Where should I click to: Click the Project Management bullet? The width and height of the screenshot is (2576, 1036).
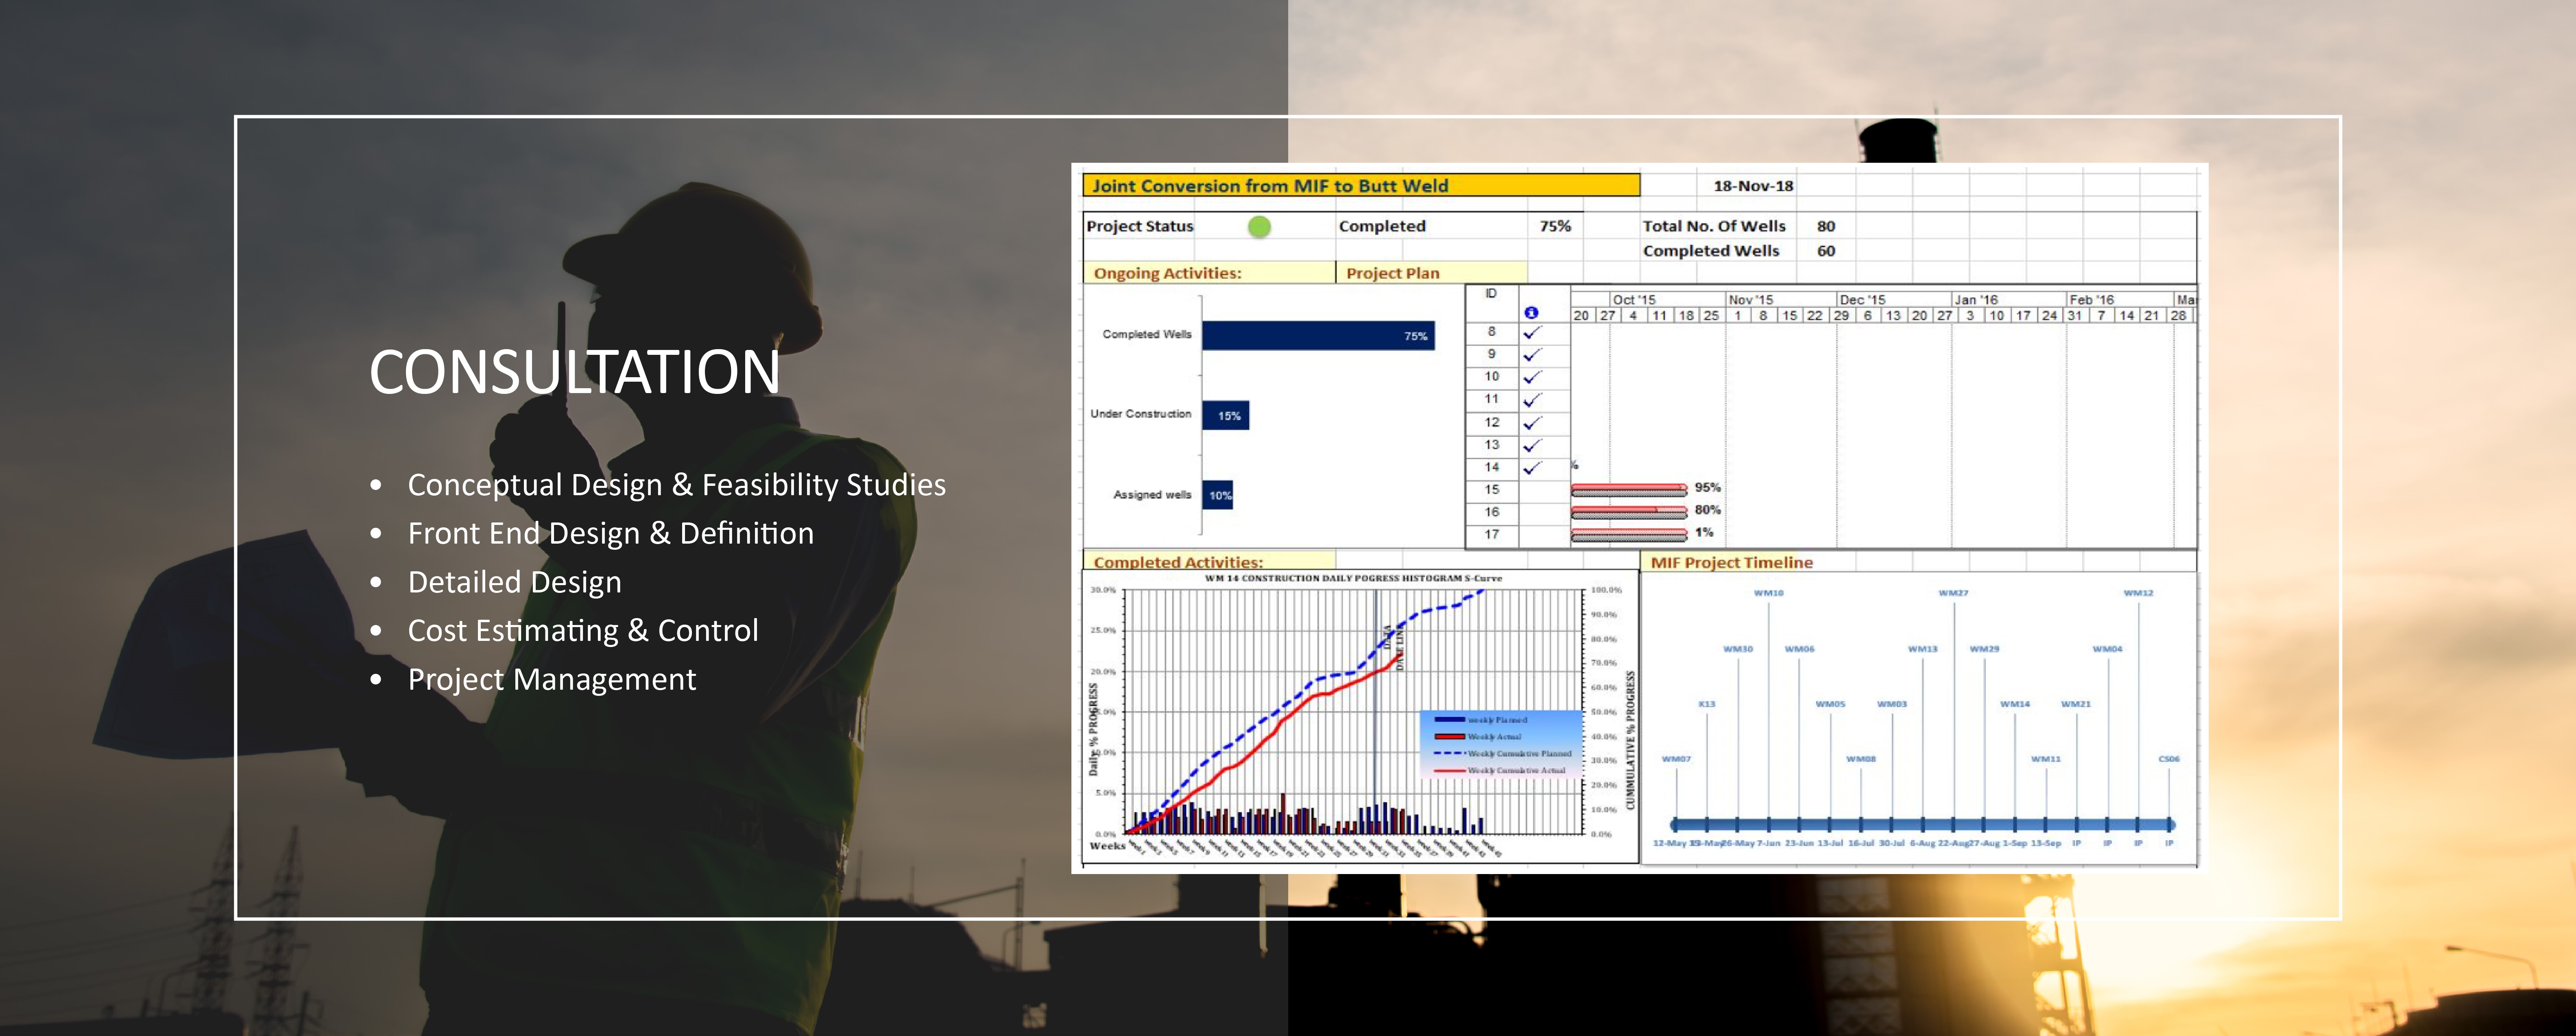tap(551, 680)
